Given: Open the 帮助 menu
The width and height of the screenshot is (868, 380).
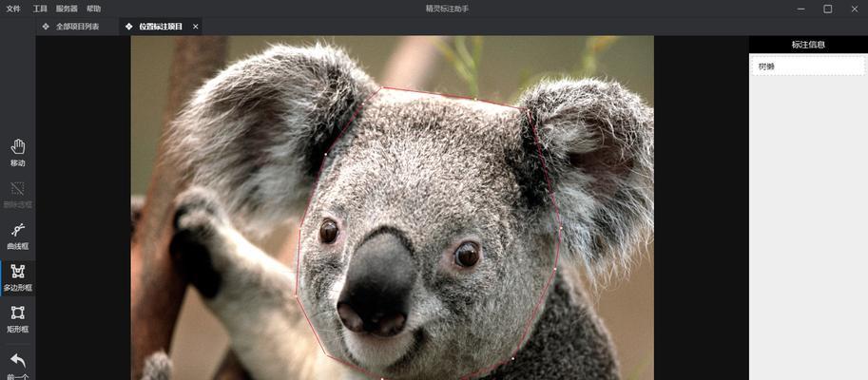Looking at the screenshot, I should 93,9.
